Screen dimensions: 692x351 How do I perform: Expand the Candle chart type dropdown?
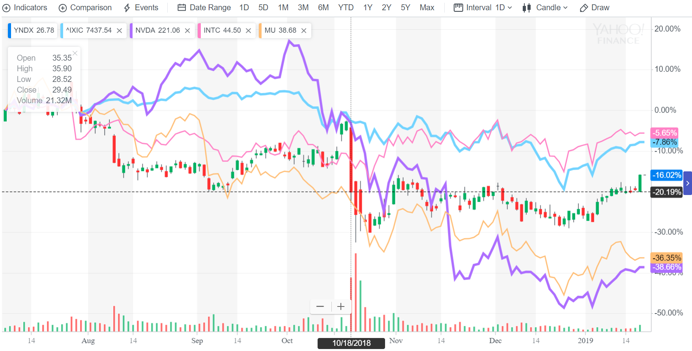pyautogui.click(x=545, y=7)
